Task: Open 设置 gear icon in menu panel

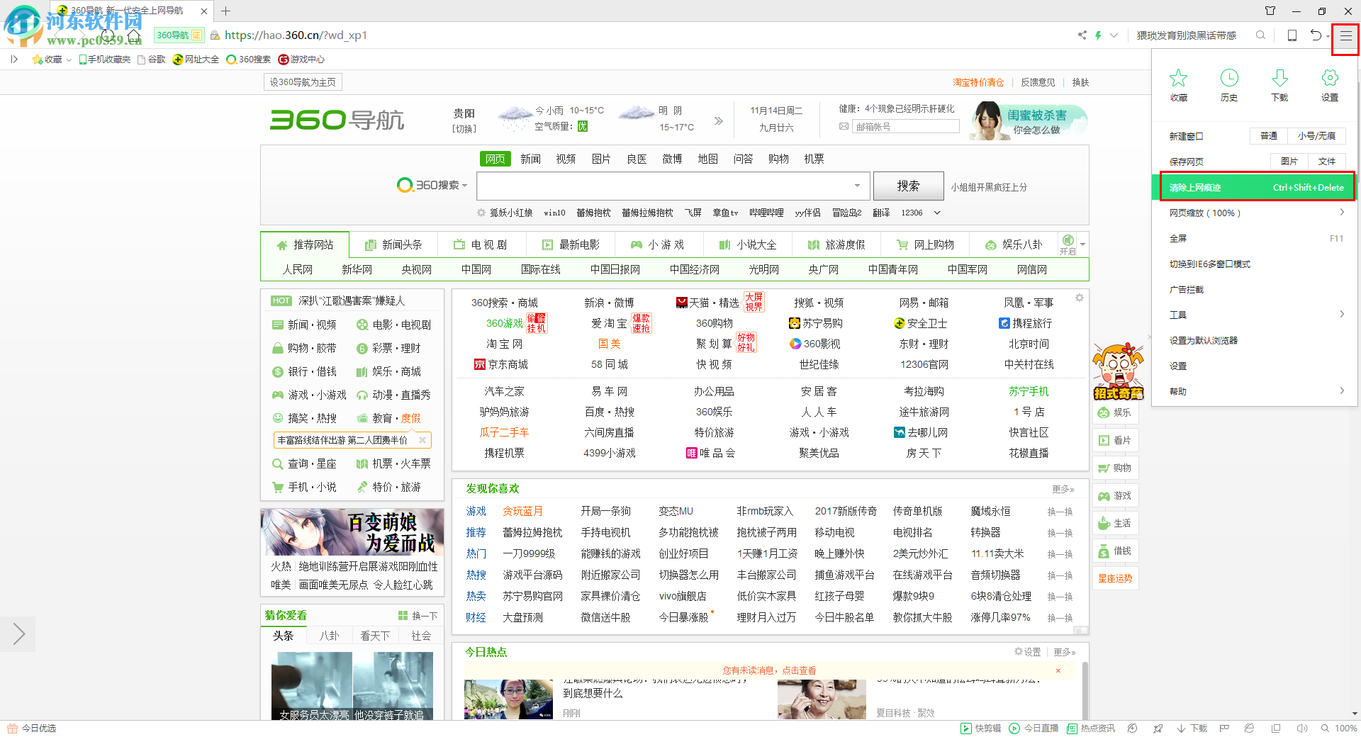Action: pyautogui.click(x=1330, y=78)
